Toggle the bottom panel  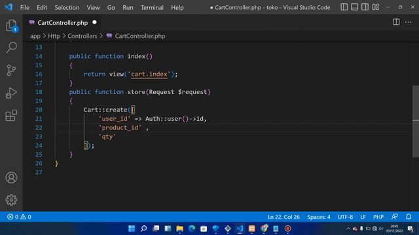(355, 7)
